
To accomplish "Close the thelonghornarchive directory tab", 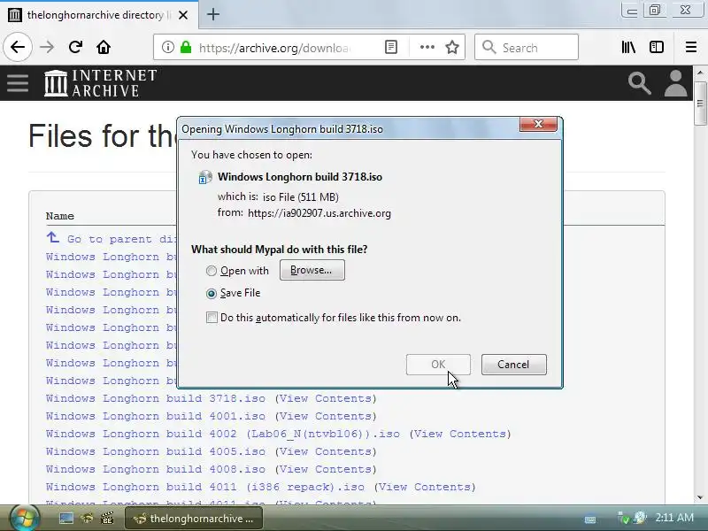I will pyautogui.click(x=183, y=15).
